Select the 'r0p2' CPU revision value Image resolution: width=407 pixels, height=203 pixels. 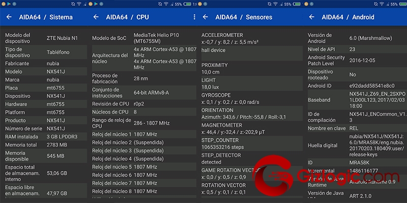(138, 104)
